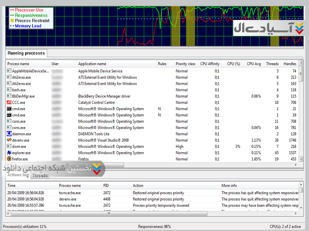Open the Actions log tab
Screen dimensions: 309x231
pos(18,175)
